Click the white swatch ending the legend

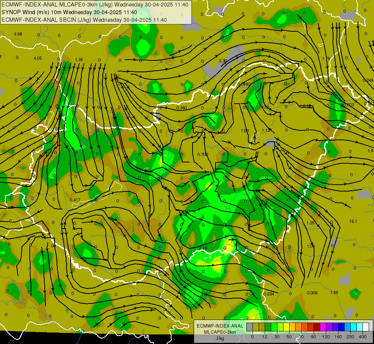pyautogui.click(x=366, y=327)
